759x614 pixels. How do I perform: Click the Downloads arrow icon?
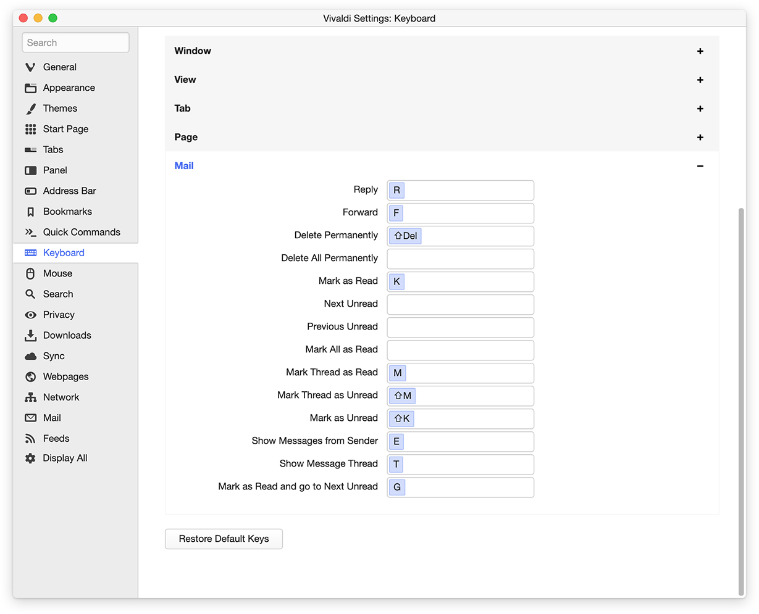point(30,336)
